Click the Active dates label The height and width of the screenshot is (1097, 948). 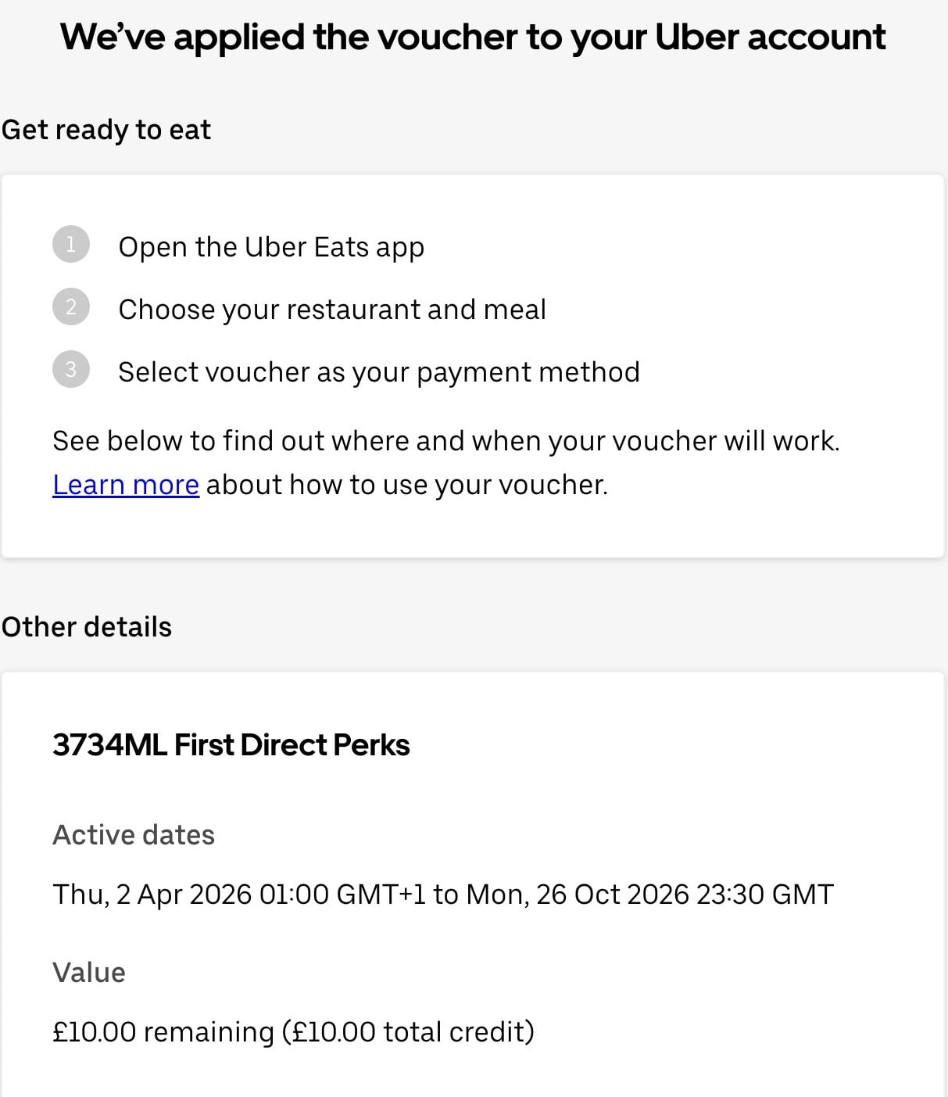coord(134,835)
